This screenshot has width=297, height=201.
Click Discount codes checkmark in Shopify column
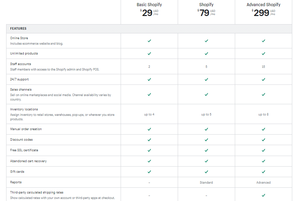(206, 140)
